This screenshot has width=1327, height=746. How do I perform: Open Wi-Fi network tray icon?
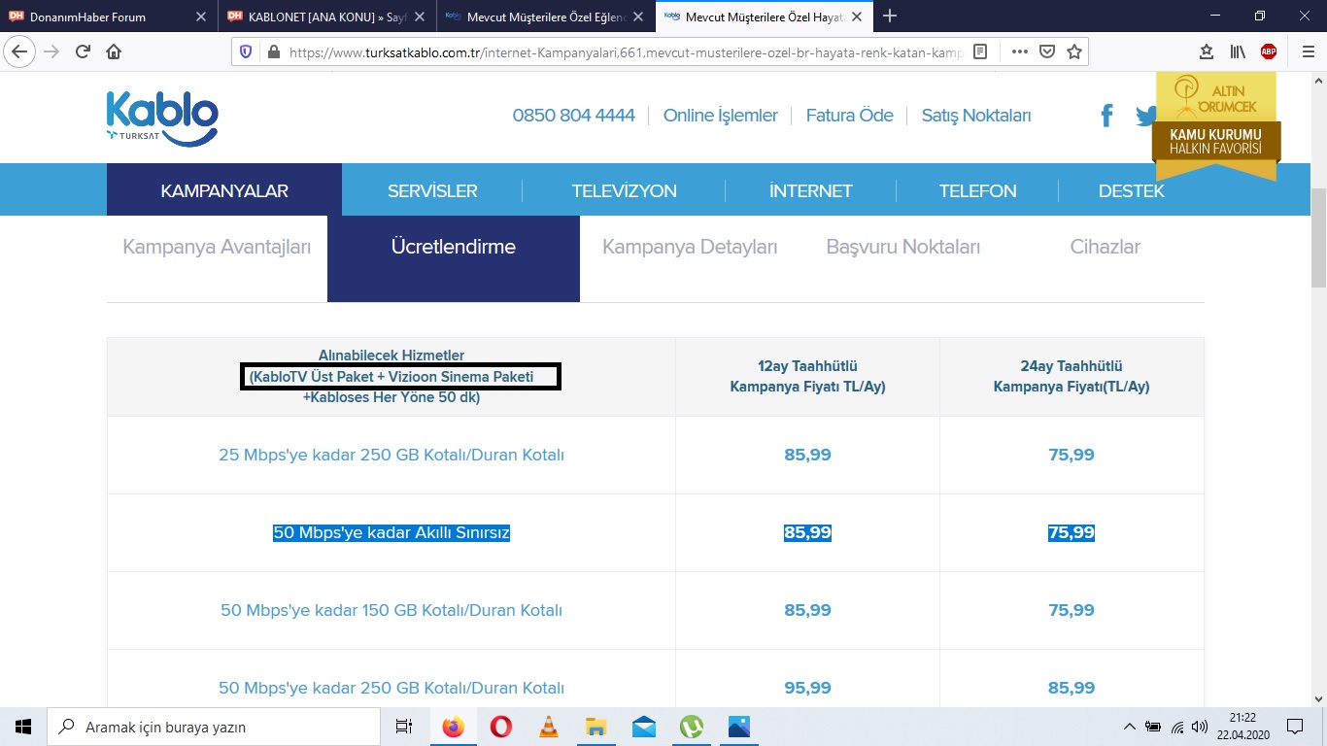coord(1177,727)
